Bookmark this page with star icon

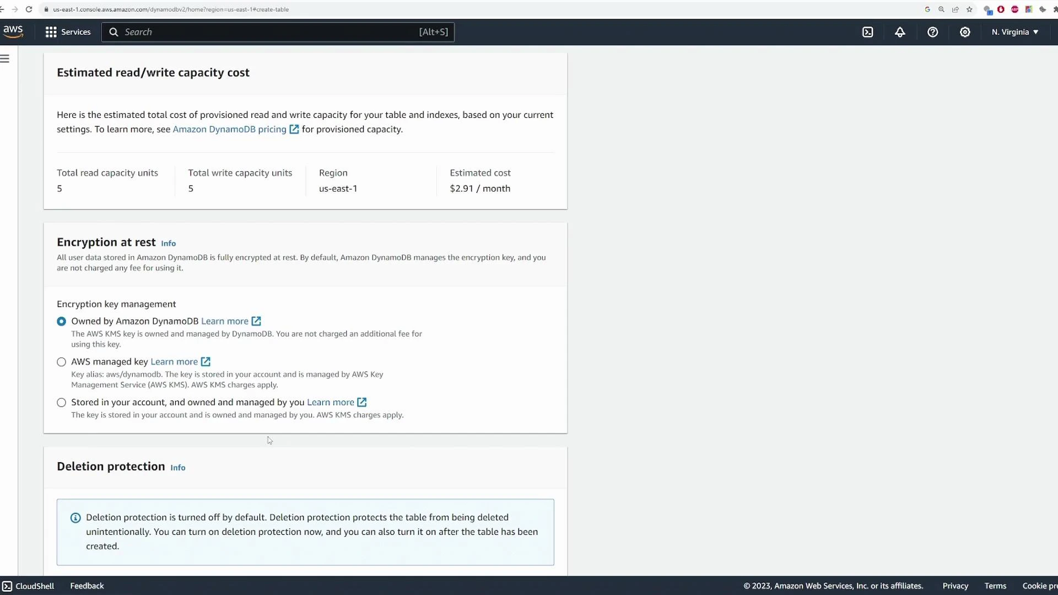(969, 9)
